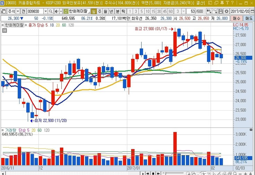Click the chart scroll left arrow
Viewport: 255px width, 175px height.
coord(3,174)
